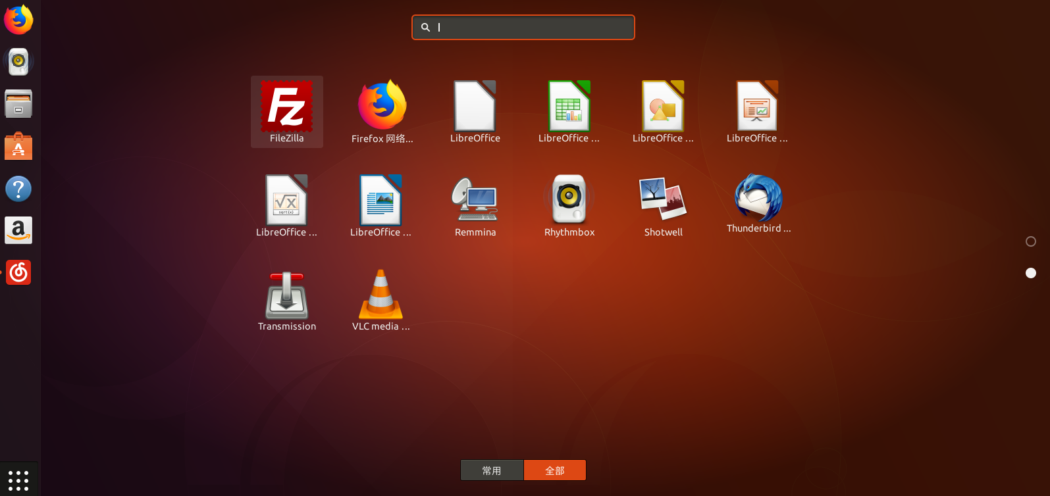Open Transmission BitTorrent client
Screen dimensions: 1050x496
pos(286,300)
